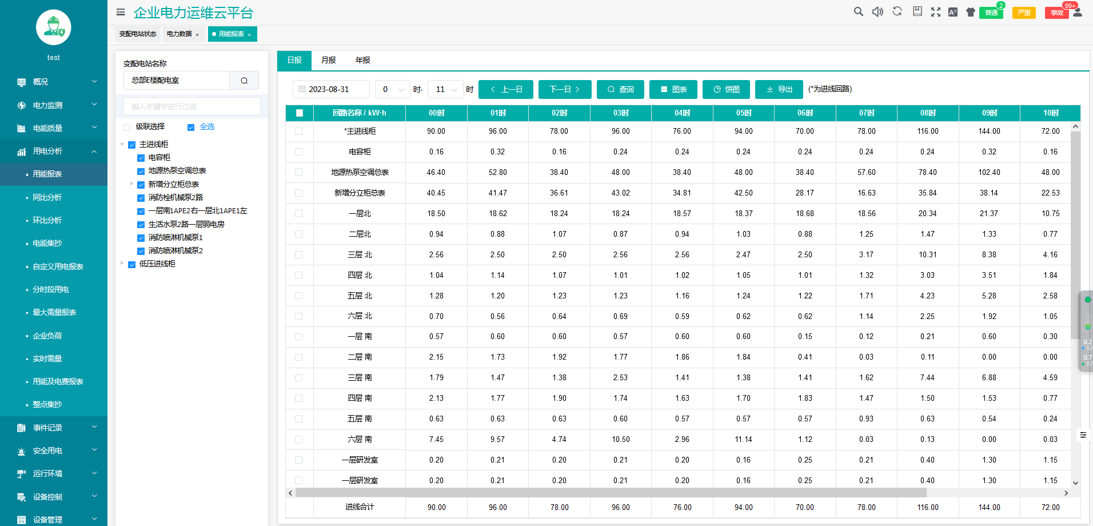Open the bookmark/save icon in top bar

coord(917,11)
